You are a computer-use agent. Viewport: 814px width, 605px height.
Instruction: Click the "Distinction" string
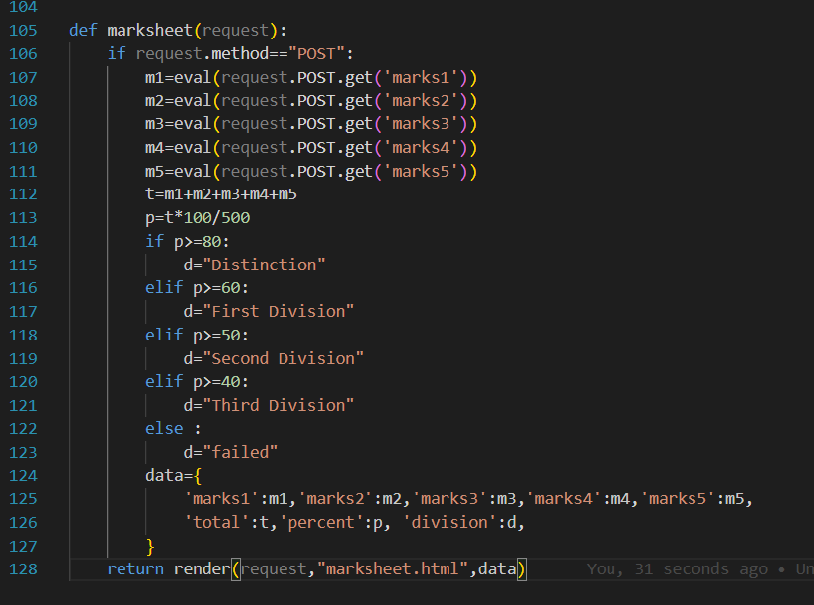tap(264, 265)
